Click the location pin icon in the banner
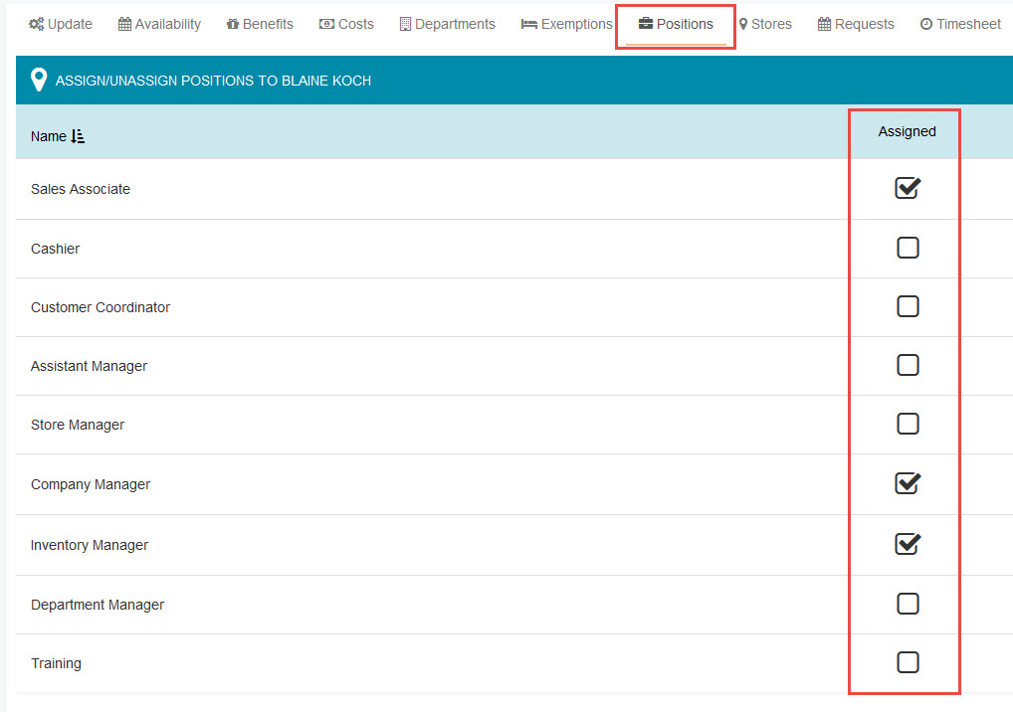The image size is (1013, 712). click(x=38, y=79)
